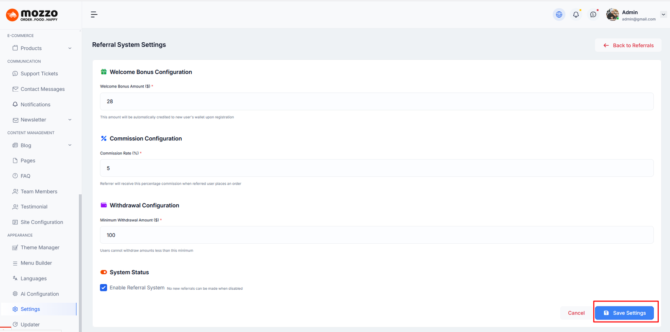670x332 pixels.
Task: Click the purple wallet Withdrawal icon
Action: tap(104, 205)
